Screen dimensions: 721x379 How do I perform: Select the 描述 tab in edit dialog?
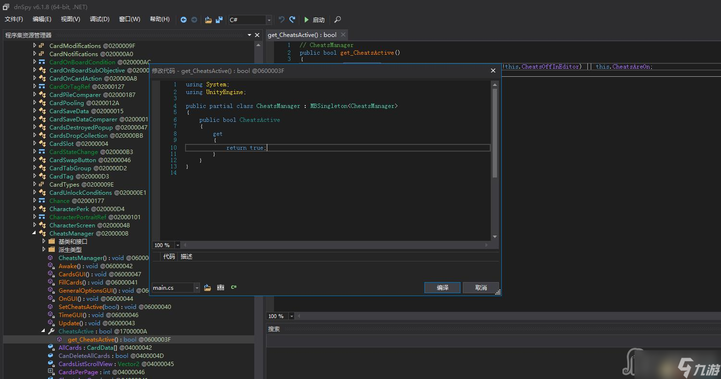[186, 257]
